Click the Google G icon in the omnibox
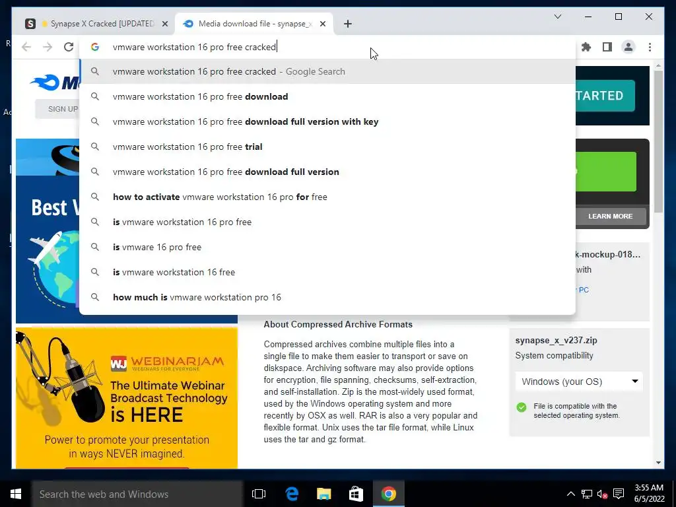 point(95,47)
